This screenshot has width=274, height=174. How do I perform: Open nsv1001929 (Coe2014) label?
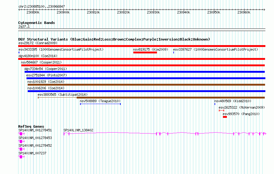click(x=46, y=82)
